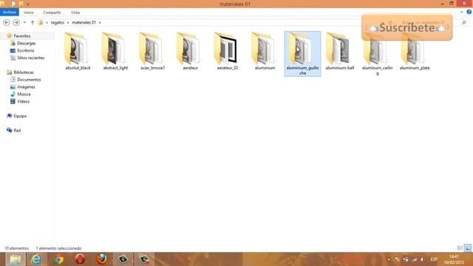Switch to the Inicio ribbon tab
The image size is (473, 266).
29,13
